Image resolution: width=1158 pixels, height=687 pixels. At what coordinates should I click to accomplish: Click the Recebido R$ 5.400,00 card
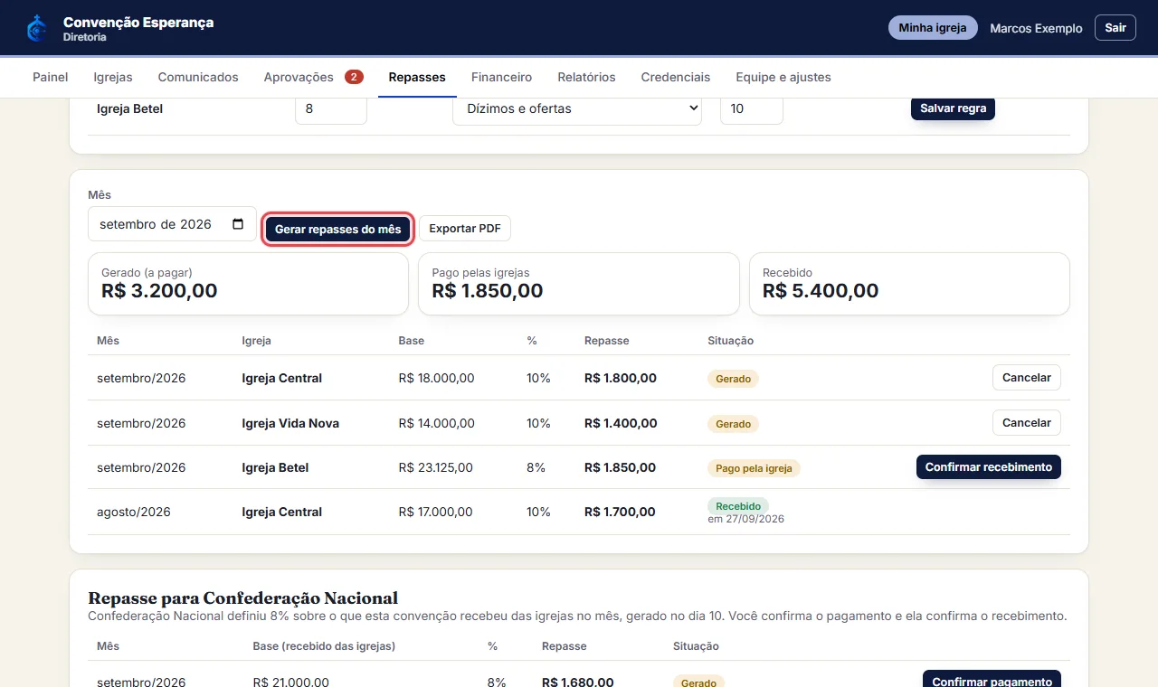click(x=909, y=284)
